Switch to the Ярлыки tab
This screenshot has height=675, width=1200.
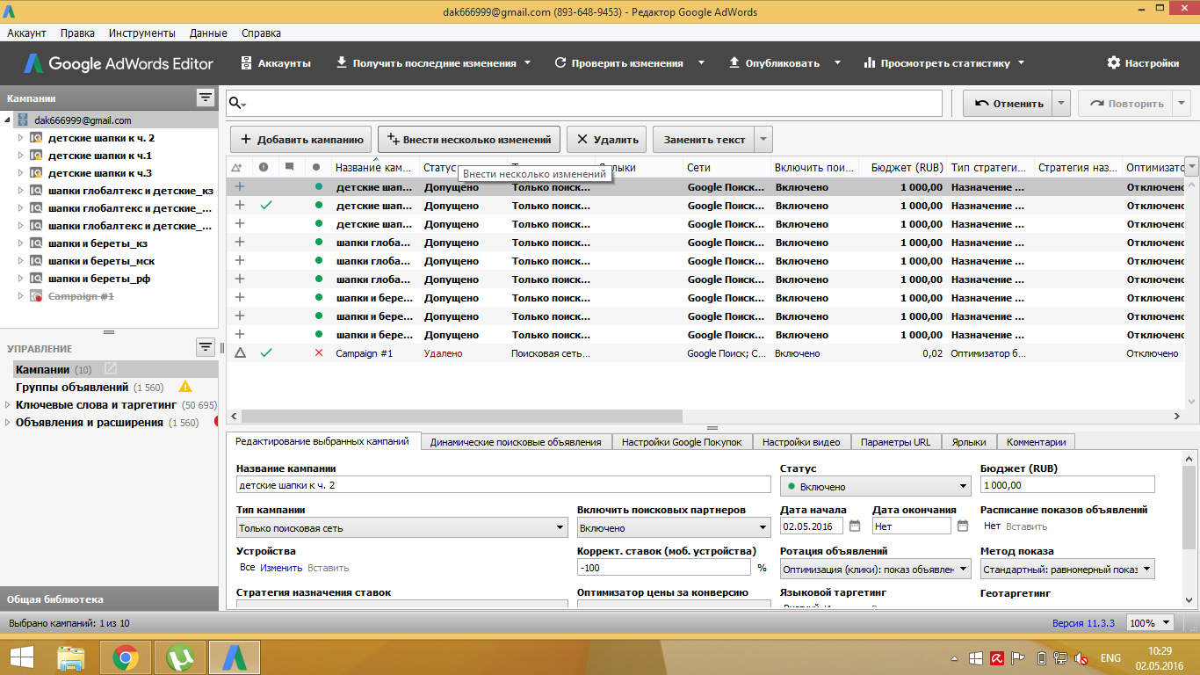coord(969,442)
